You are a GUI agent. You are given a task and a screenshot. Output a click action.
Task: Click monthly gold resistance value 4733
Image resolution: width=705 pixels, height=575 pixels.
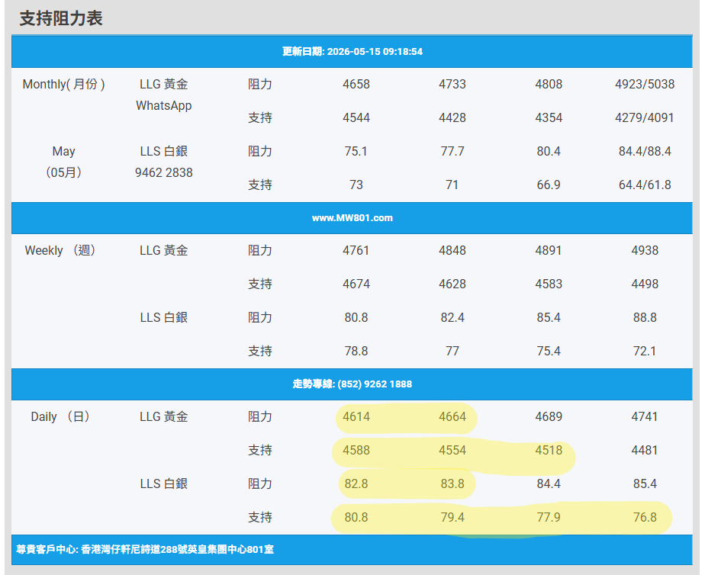pyautogui.click(x=452, y=84)
